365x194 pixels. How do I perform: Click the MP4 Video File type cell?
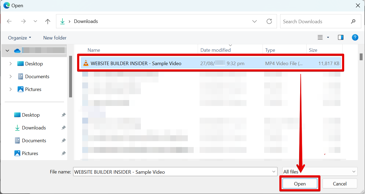click(284, 64)
